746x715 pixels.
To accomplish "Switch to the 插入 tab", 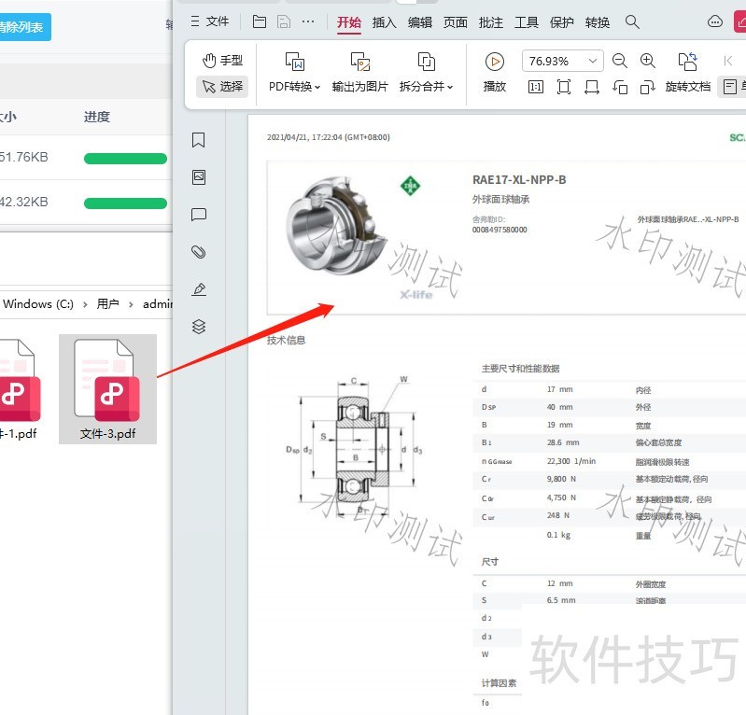I will pyautogui.click(x=384, y=22).
